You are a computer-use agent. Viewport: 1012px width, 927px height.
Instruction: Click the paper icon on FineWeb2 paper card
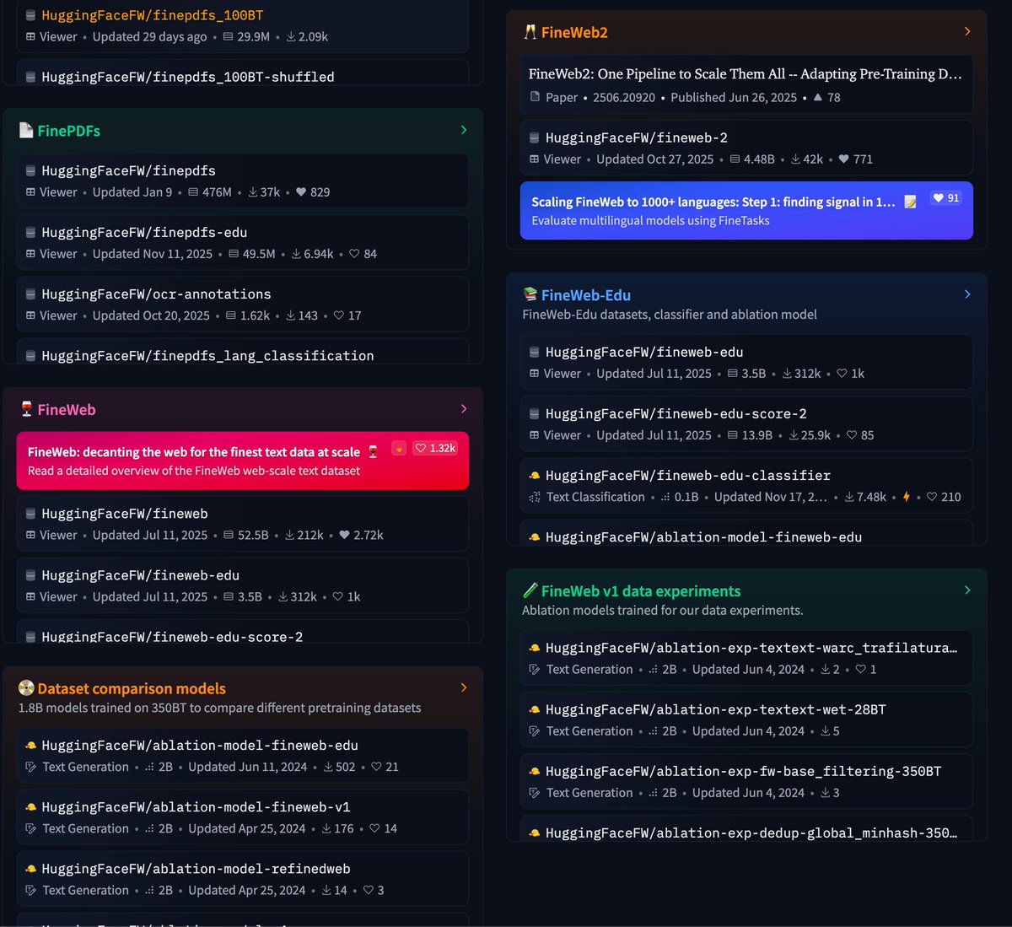[535, 97]
